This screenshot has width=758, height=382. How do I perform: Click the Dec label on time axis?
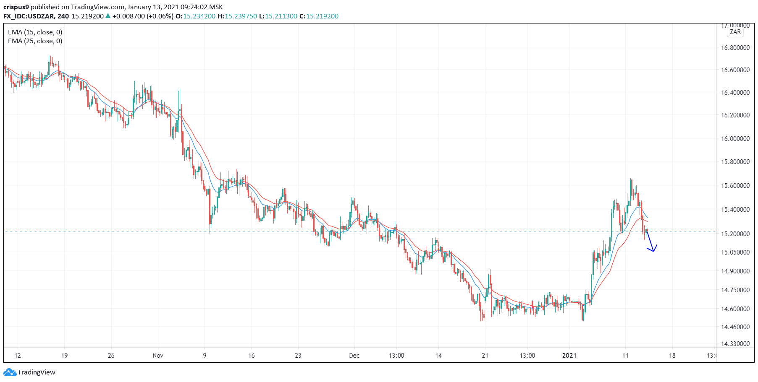pyautogui.click(x=354, y=356)
